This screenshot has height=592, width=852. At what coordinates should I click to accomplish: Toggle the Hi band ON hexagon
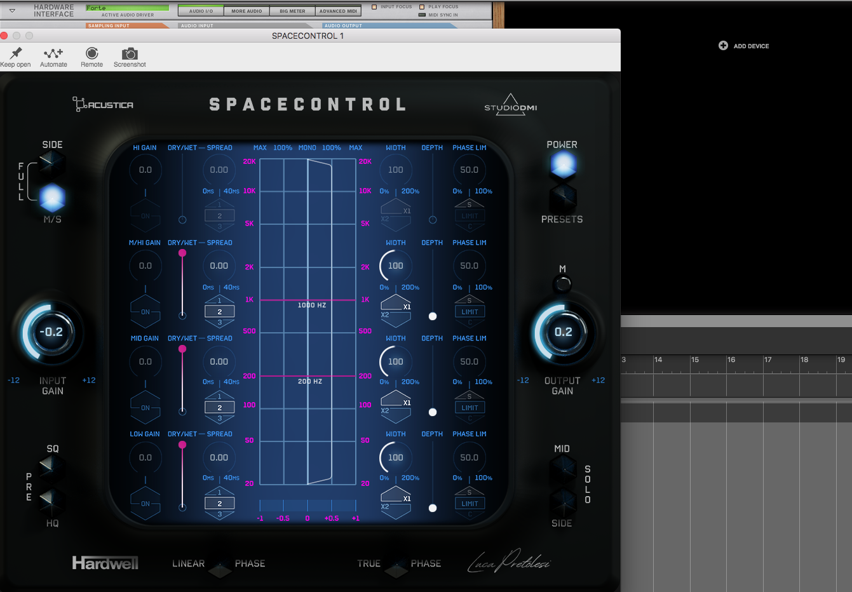click(145, 216)
